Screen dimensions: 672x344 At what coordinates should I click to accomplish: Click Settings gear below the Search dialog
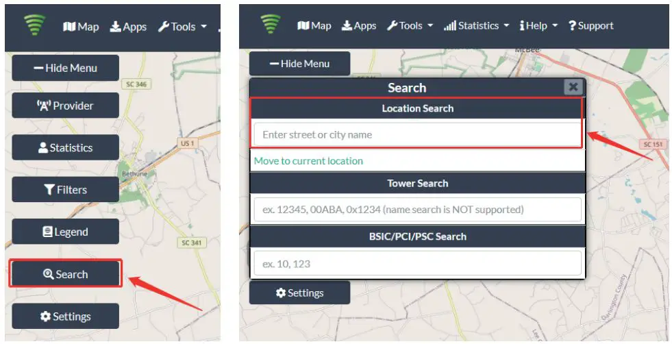pyautogui.click(x=299, y=293)
